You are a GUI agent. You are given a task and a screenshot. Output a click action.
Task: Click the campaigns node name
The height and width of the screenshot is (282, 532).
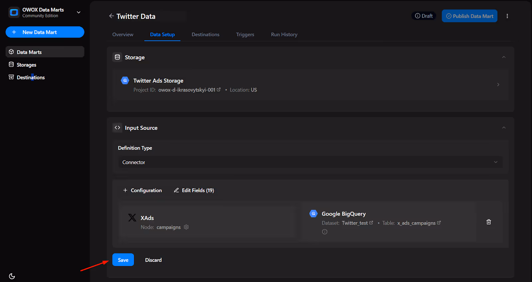click(x=169, y=227)
